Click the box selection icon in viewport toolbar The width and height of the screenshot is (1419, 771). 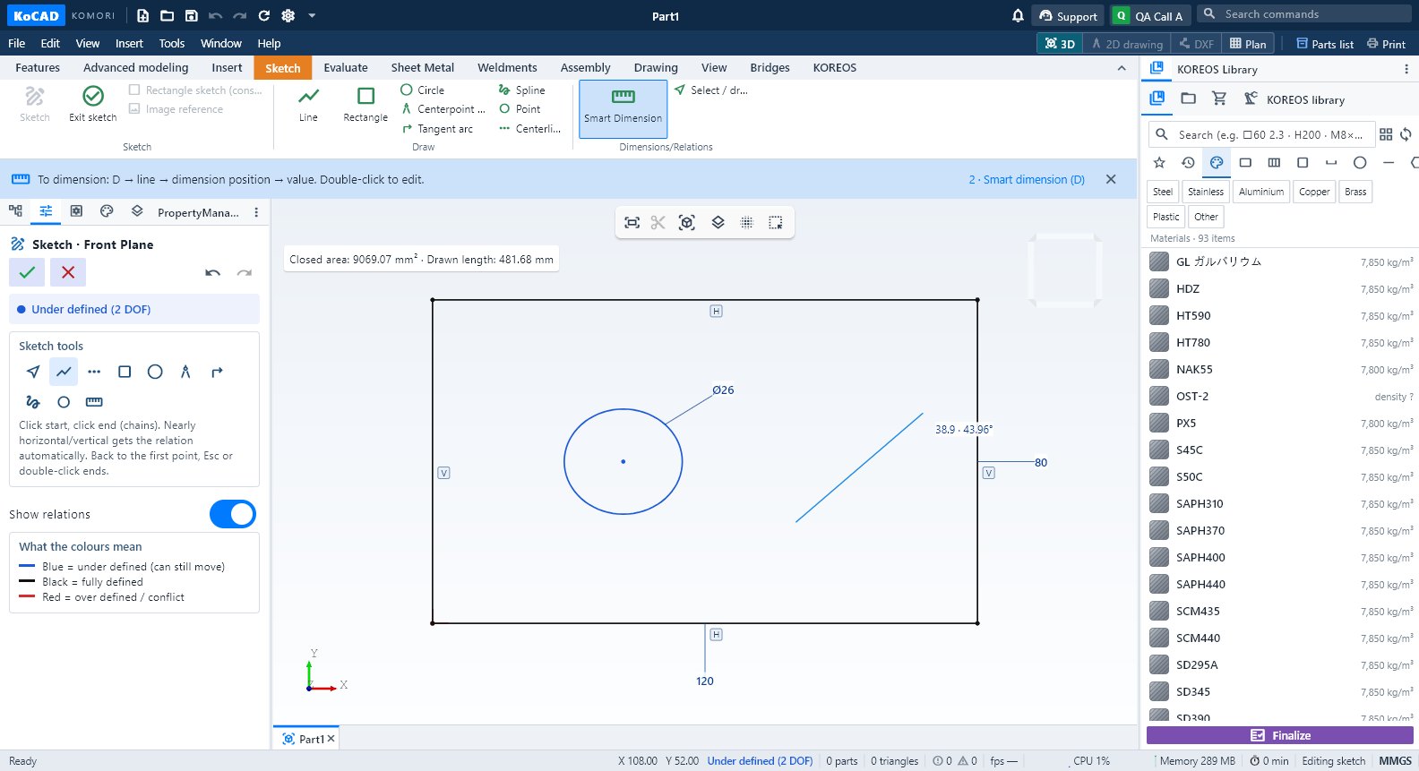click(x=776, y=223)
